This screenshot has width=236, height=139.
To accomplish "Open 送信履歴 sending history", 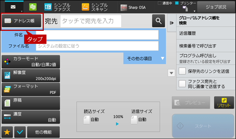I will [x=206, y=33].
